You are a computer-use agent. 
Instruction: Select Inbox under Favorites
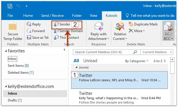tap(12, 59)
